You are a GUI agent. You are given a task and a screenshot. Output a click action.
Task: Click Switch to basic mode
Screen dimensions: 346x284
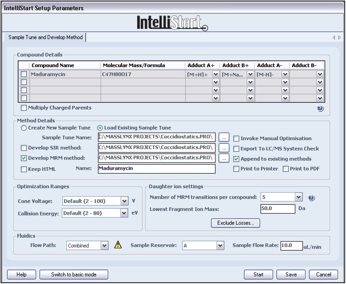74,275
